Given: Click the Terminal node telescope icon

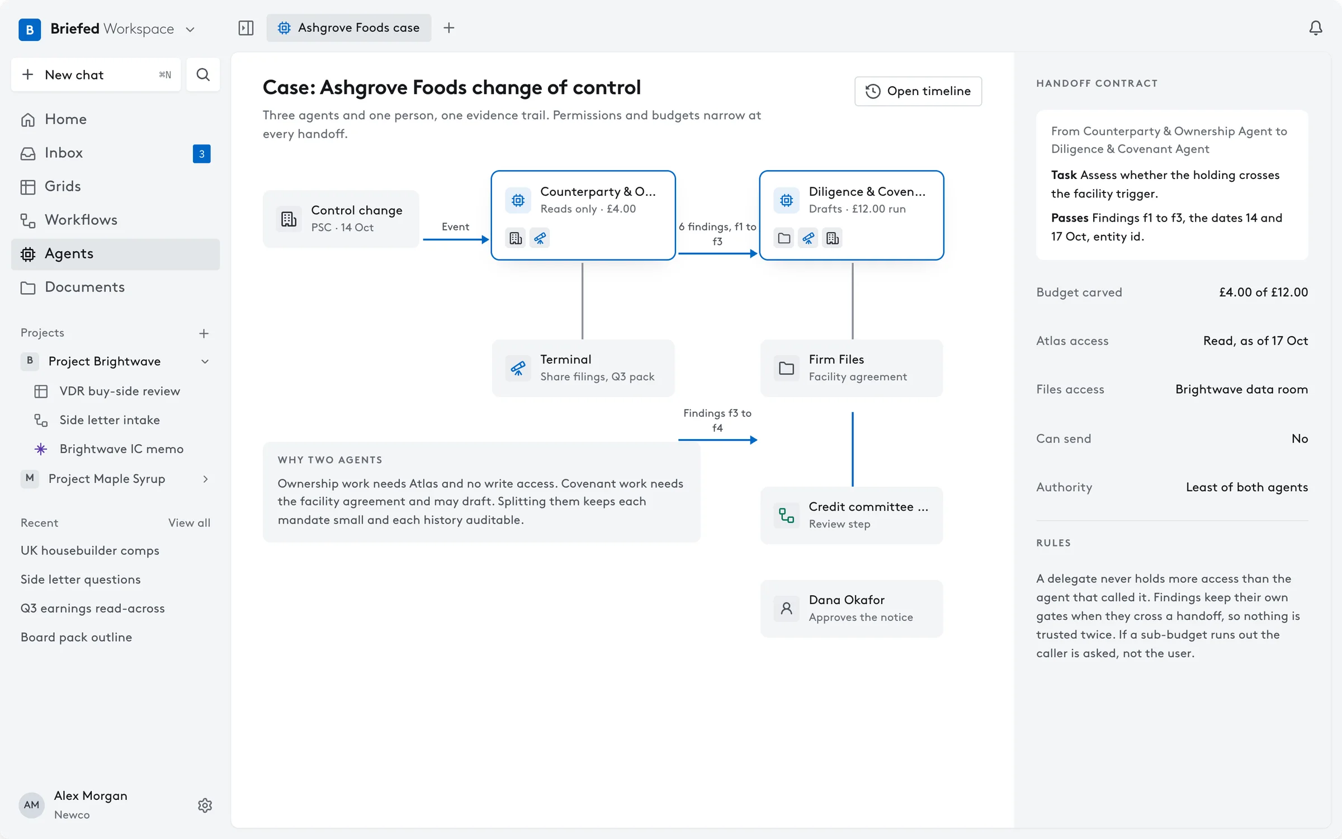Looking at the screenshot, I should [x=518, y=368].
